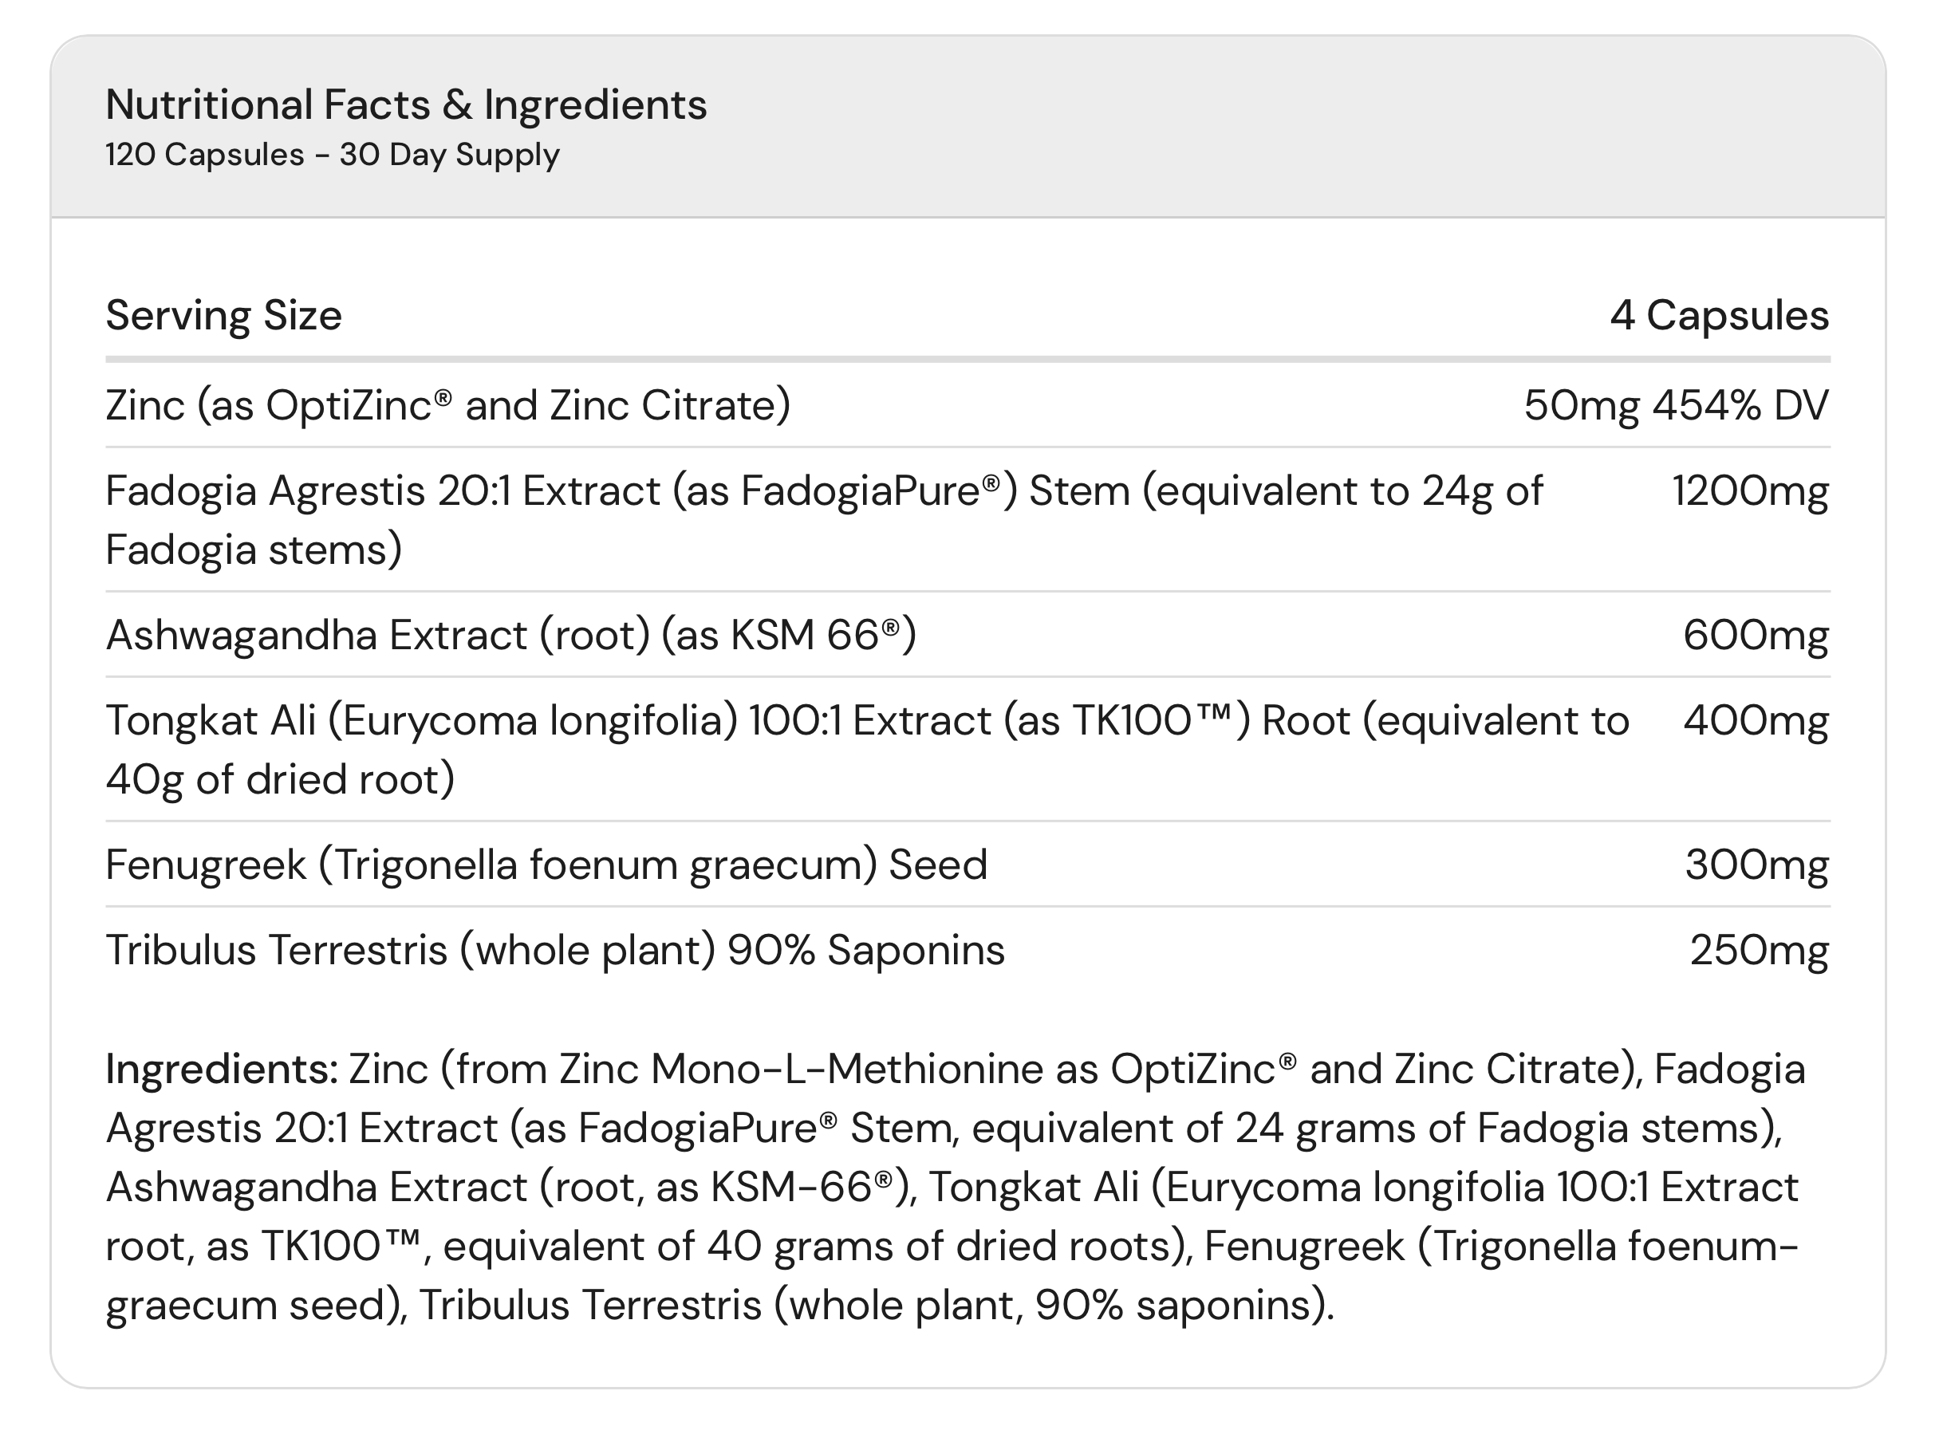
Task: Click the Nutritional Facts & Ingredients heading
Action: pos(406,104)
